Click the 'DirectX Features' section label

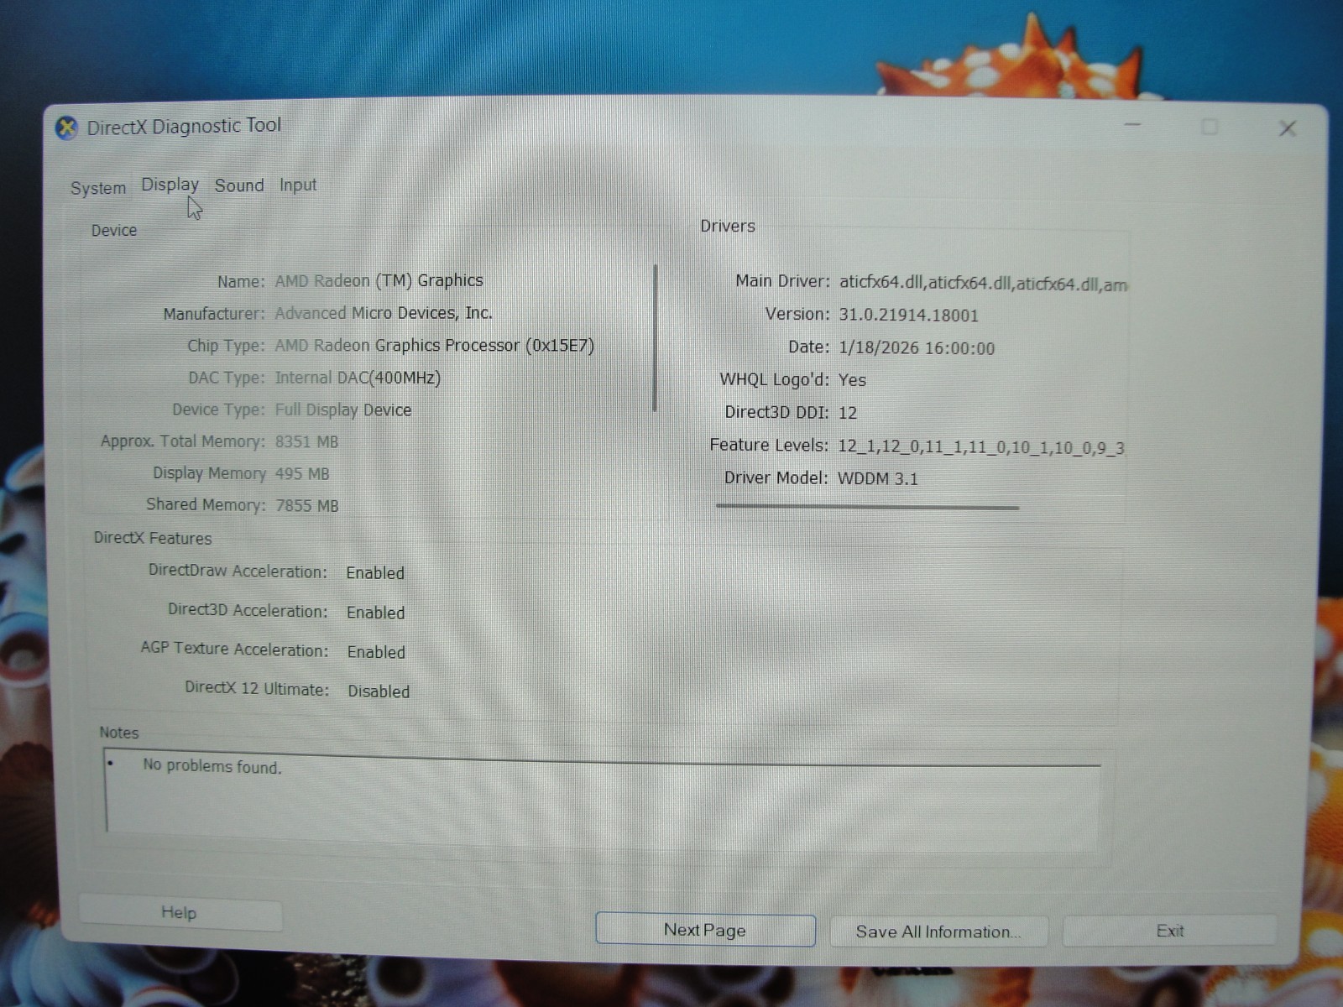153,538
